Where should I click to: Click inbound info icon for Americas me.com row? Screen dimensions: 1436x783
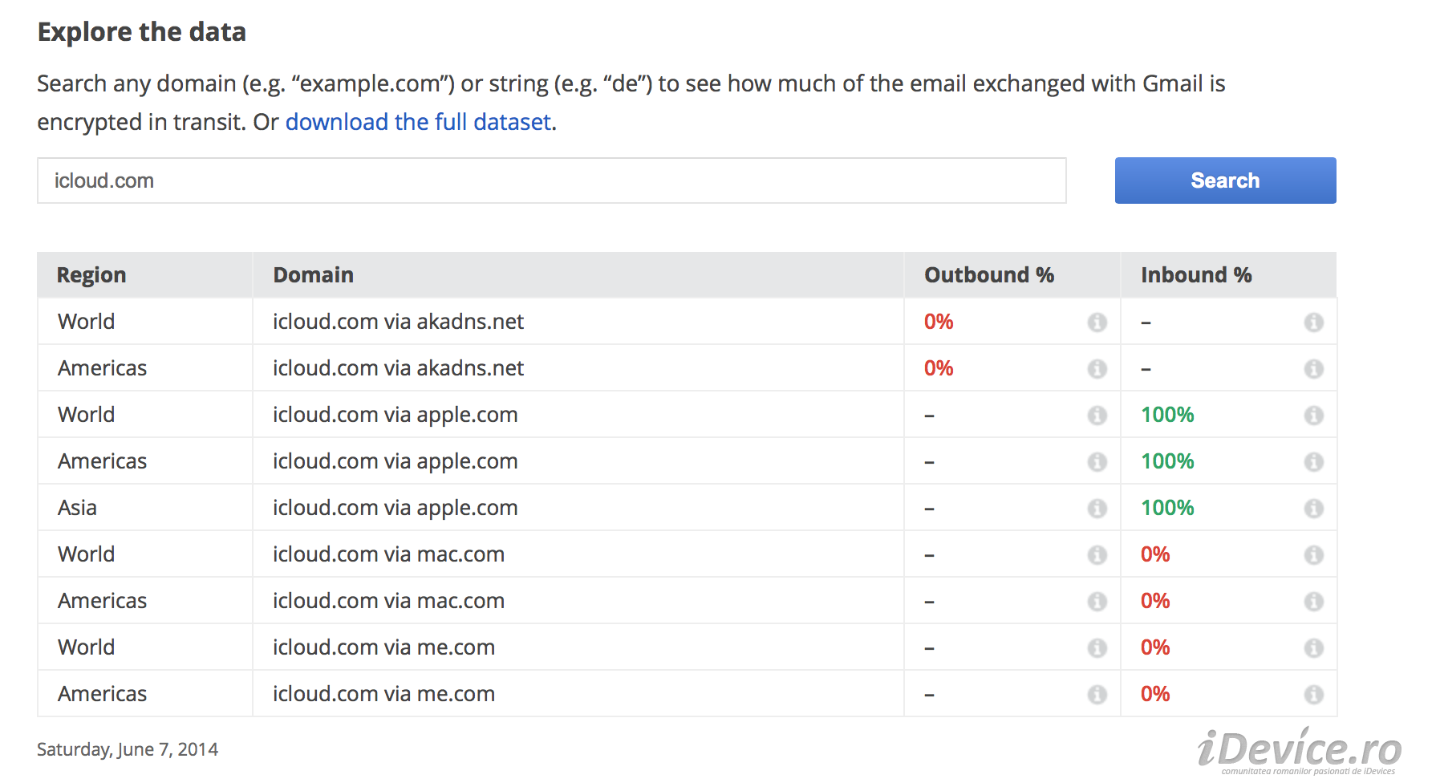click(1313, 695)
